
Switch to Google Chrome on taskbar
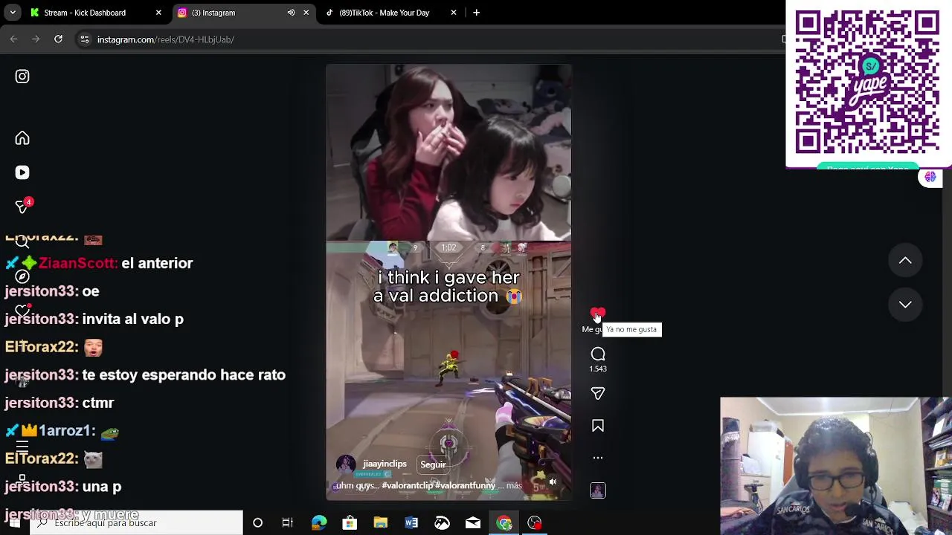click(504, 523)
